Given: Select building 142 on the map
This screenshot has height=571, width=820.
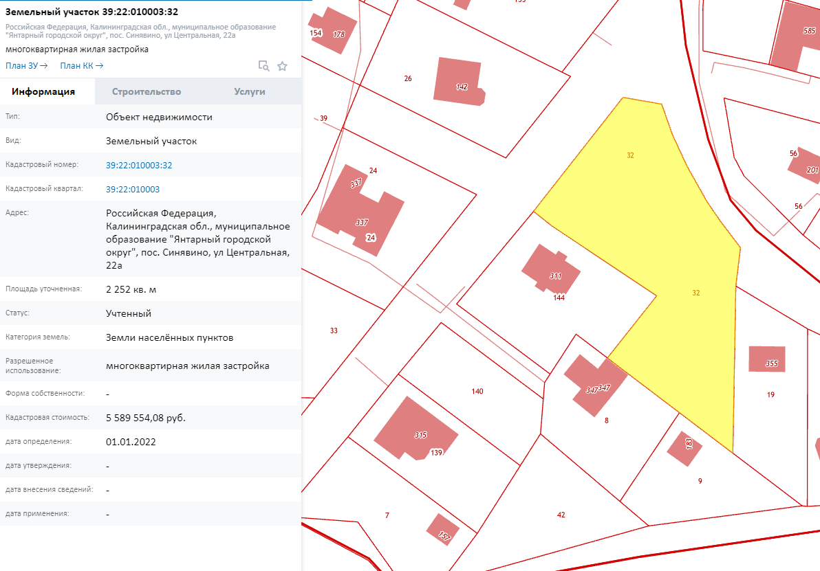Looking at the screenshot, I should click(x=457, y=82).
